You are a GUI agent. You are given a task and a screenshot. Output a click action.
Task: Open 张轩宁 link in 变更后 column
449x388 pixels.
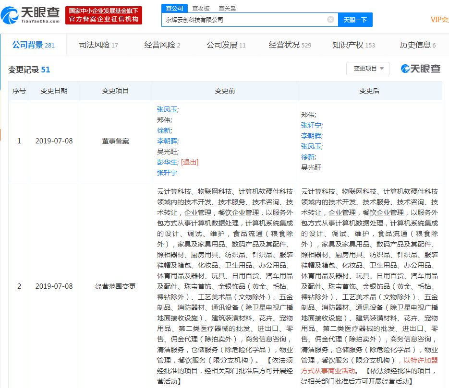(311, 125)
